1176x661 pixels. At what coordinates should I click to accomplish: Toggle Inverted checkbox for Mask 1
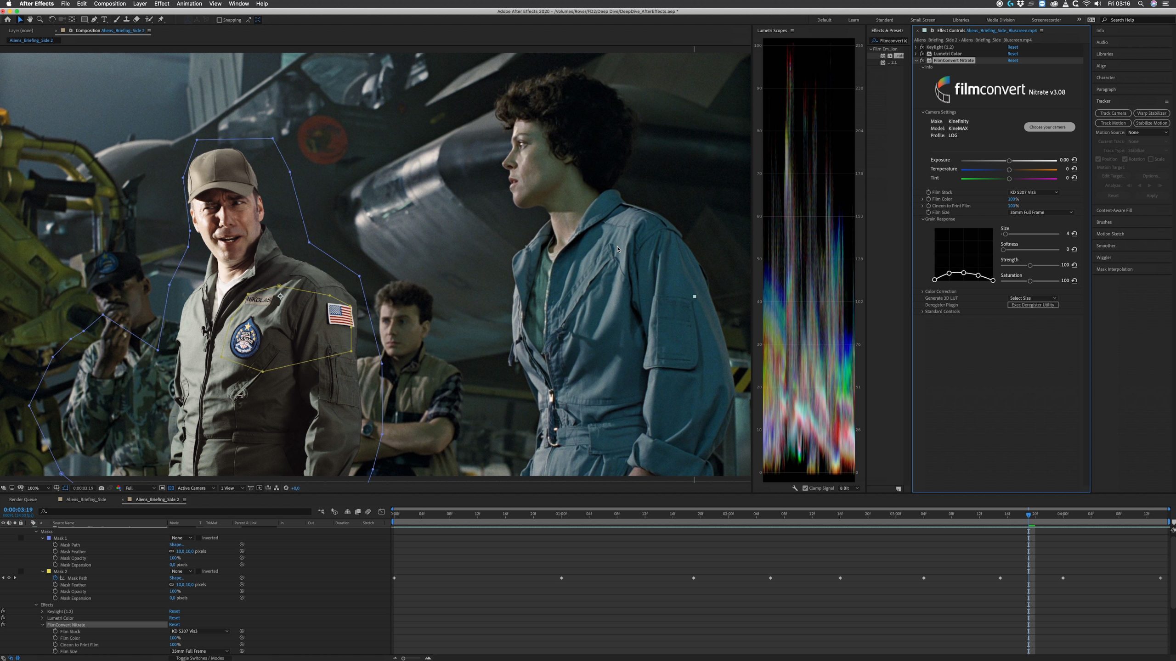pyautogui.click(x=198, y=538)
